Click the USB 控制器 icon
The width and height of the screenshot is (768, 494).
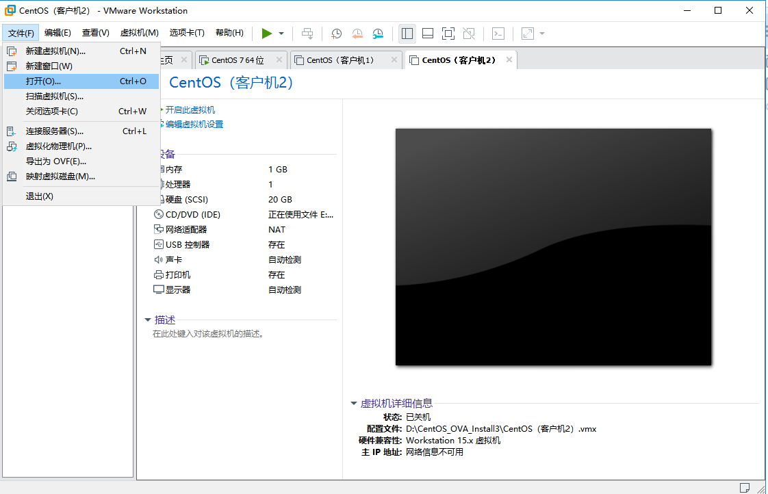[x=159, y=245]
